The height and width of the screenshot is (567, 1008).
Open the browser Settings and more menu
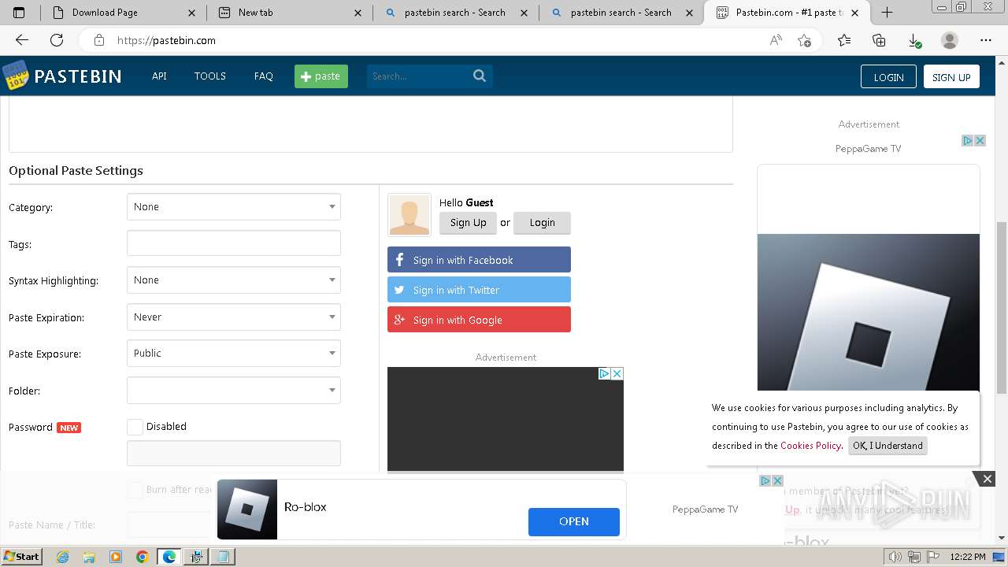coord(986,40)
